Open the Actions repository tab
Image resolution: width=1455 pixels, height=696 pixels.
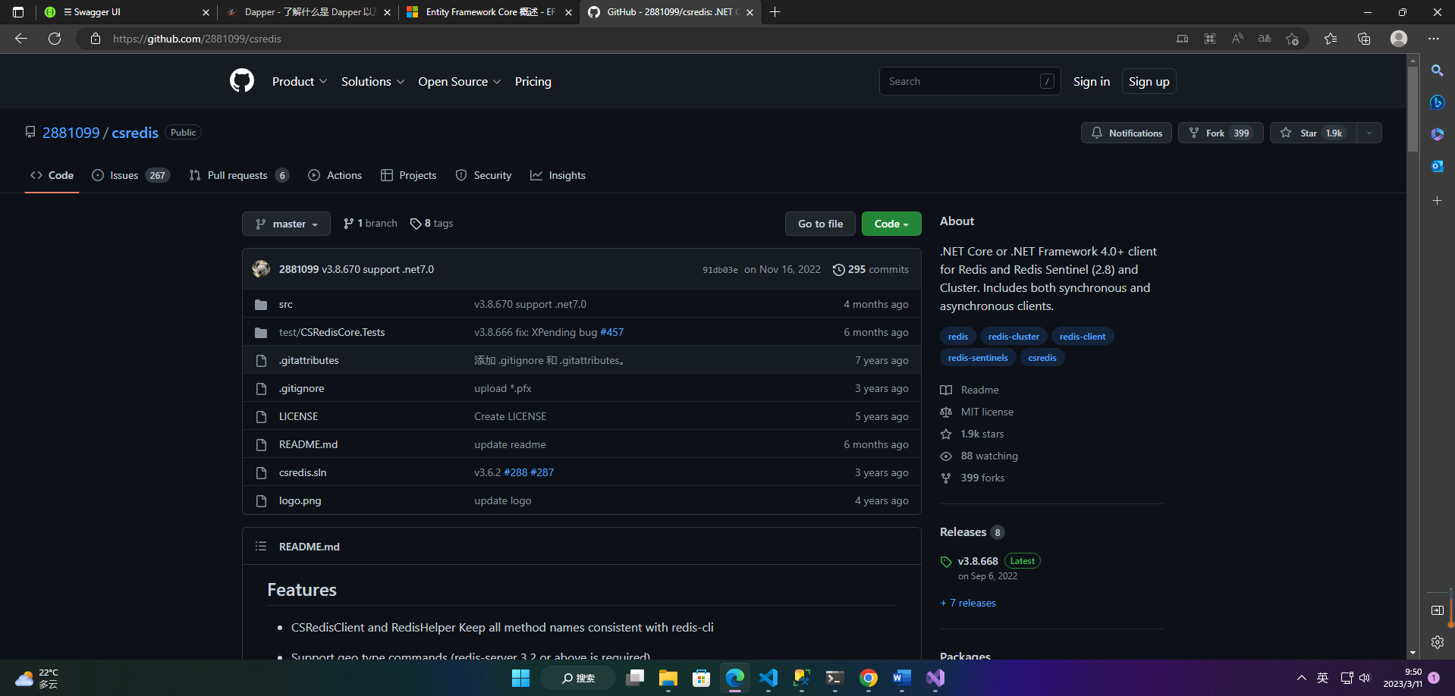click(335, 175)
